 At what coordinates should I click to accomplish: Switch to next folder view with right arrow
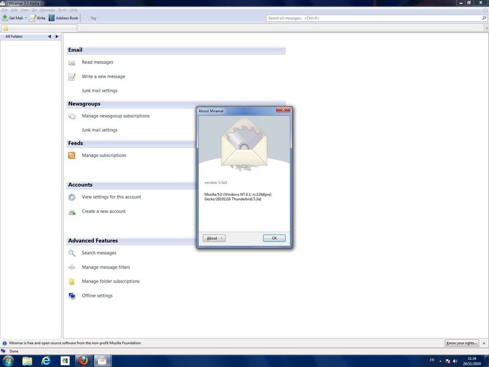click(x=57, y=36)
